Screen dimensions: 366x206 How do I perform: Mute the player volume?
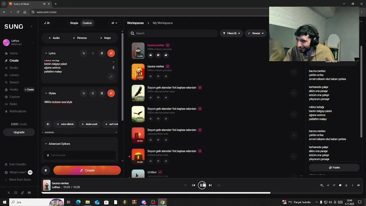(x=359, y=185)
